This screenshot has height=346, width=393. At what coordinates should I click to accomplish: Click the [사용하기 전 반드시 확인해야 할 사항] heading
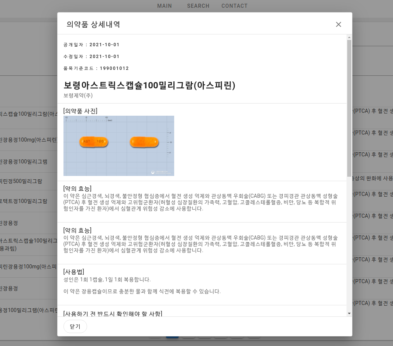pyautogui.click(x=113, y=313)
